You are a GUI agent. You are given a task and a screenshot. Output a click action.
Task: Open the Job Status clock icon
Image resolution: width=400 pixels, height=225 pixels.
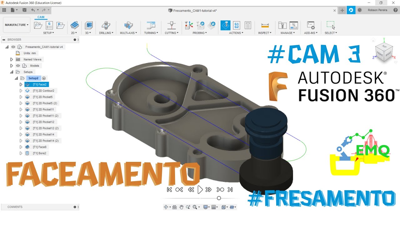(360, 10)
